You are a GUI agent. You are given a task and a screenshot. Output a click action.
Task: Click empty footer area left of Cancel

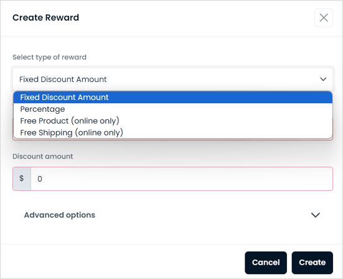(123, 263)
